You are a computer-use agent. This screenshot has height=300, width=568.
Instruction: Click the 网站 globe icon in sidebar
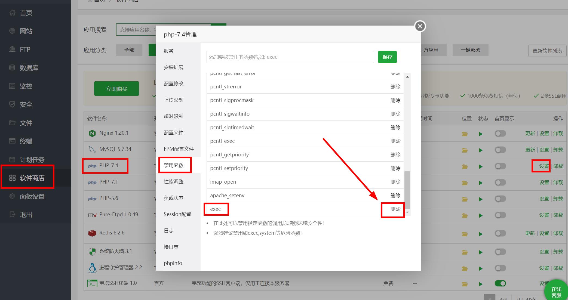(x=12, y=31)
